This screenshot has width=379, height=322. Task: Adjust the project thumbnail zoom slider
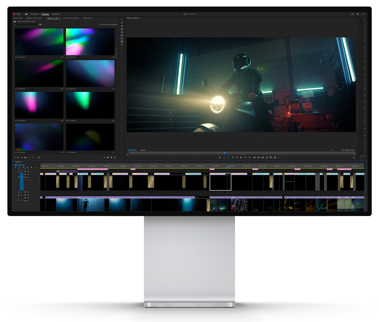(33, 158)
